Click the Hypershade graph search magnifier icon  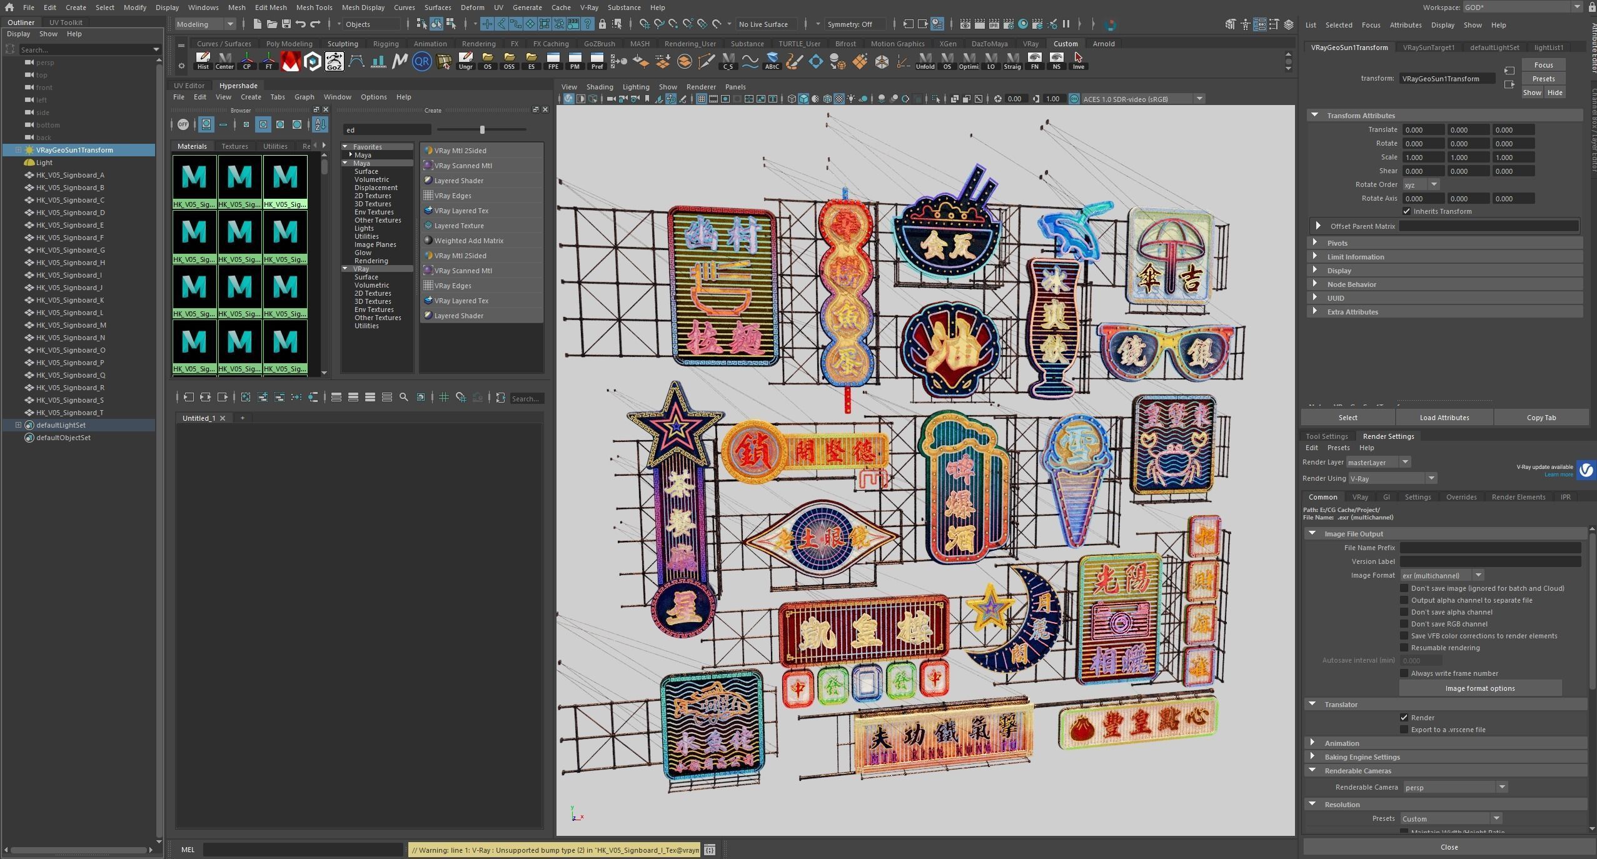point(404,397)
